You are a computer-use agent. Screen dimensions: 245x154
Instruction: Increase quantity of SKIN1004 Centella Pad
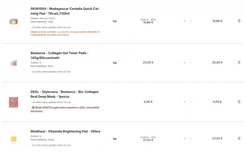191,21
